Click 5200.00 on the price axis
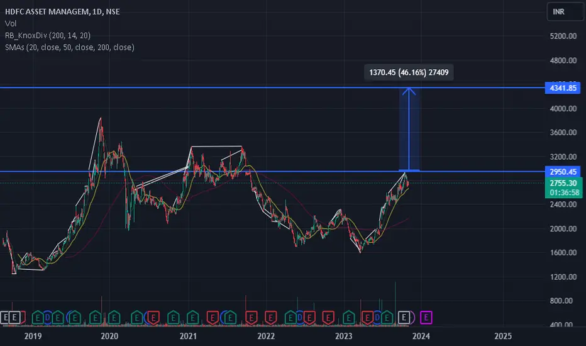 pos(563,36)
